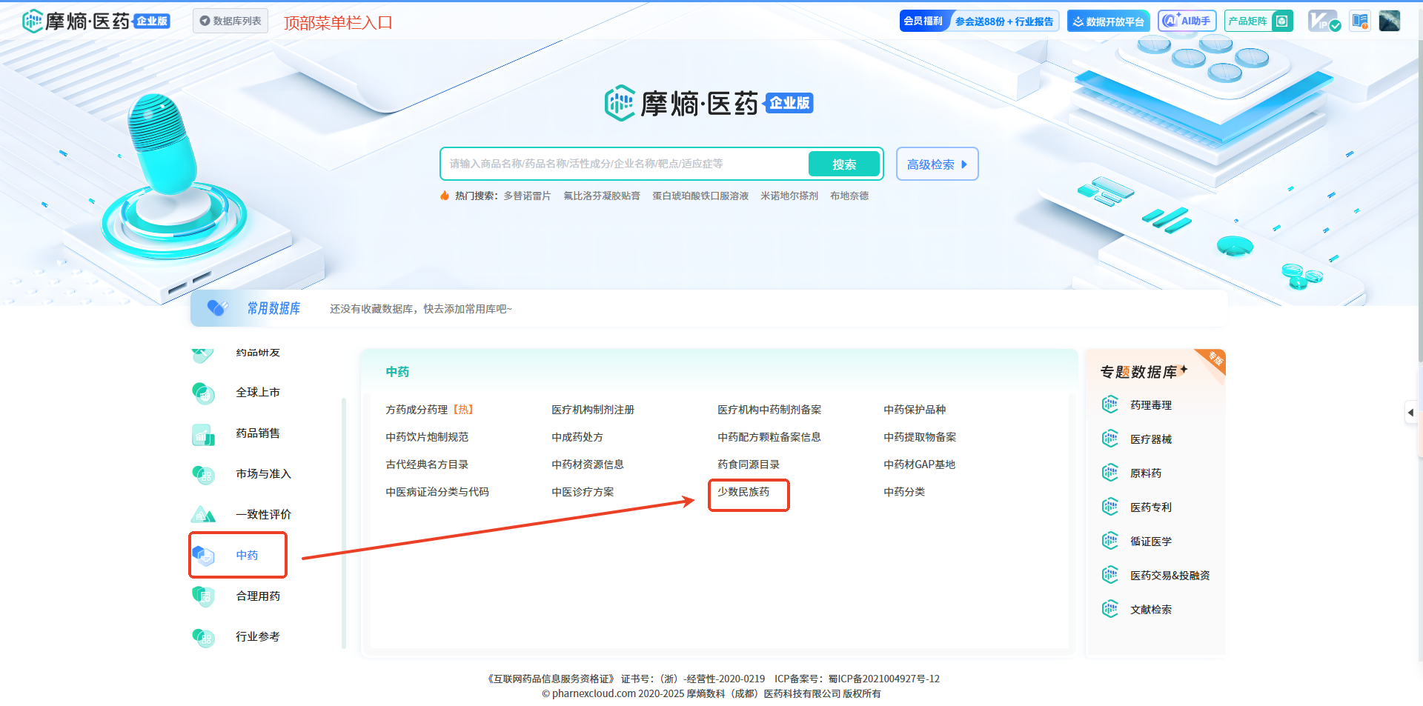Search hot term 米诺地尔搽剂
1423x706 pixels.
pos(789,196)
